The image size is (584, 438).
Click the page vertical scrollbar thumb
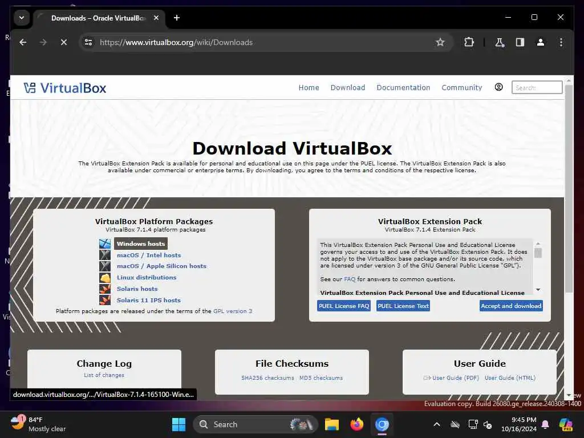569,188
